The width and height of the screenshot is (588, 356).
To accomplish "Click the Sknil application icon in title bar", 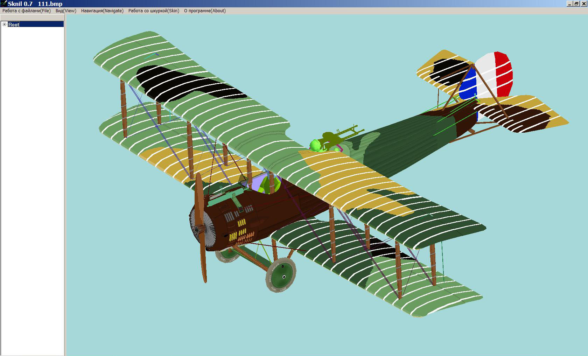I will pyautogui.click(x=3, y=4).
